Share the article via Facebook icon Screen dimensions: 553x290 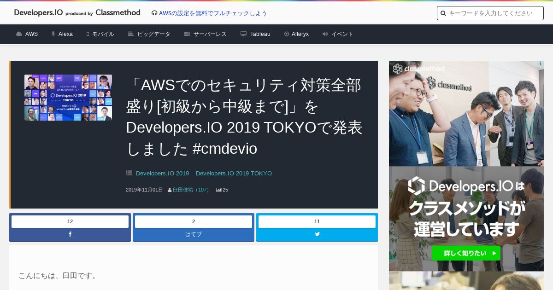[x=70, y=234]
